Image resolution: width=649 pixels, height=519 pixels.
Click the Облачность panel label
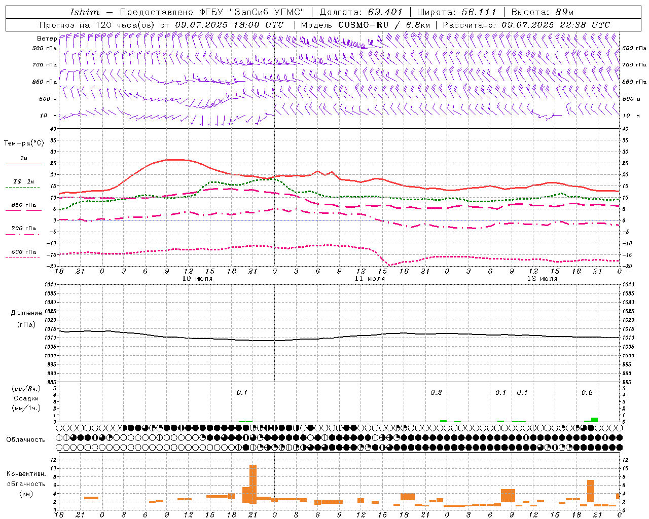click(26, 439)
